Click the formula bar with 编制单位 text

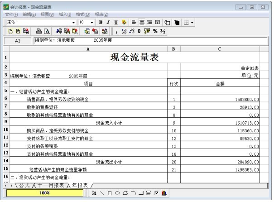click(x=151, y=41)
